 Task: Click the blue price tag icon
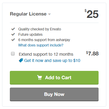(x=21, y=60)
